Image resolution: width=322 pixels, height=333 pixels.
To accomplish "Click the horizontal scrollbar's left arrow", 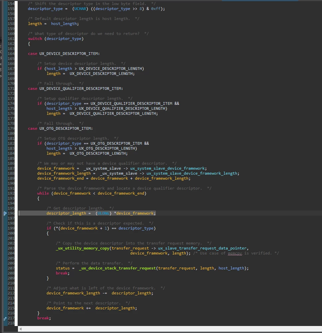I will (x=21, y=329).
